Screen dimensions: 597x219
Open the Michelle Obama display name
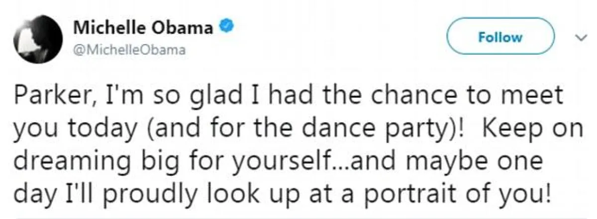tap(144, 28)
